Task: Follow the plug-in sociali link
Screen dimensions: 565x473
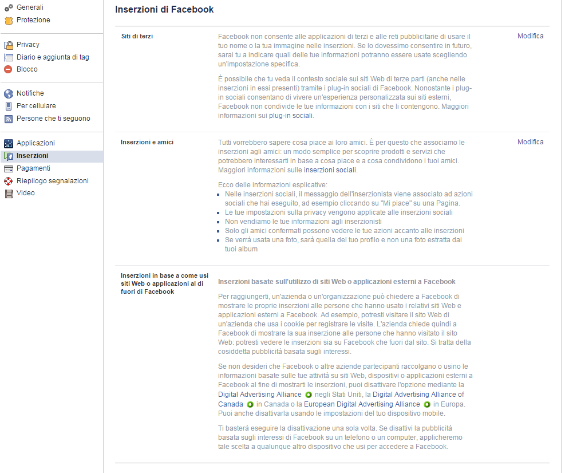Action: pyautogui.click(x=291, y=116)
